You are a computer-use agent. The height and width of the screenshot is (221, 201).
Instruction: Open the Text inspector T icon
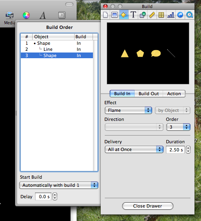(x=133, y=15)
